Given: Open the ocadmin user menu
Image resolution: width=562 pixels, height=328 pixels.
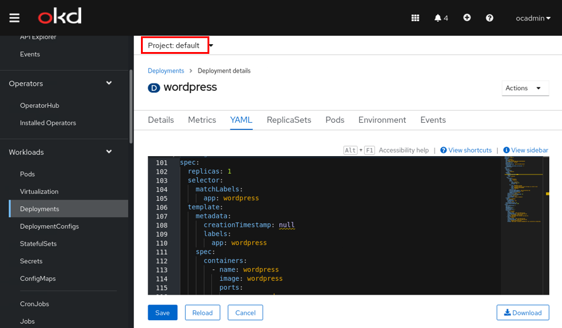Looking at the screenshot, I should pyautogui.click(x=533, y=18).
